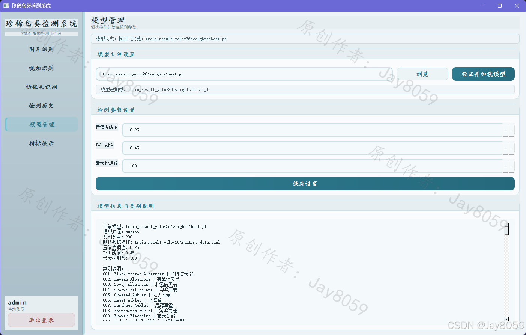Minimize the 珍稀鸟类检测系统 window
The width and height of the screenshot is (526, 335).
(483, 6)
